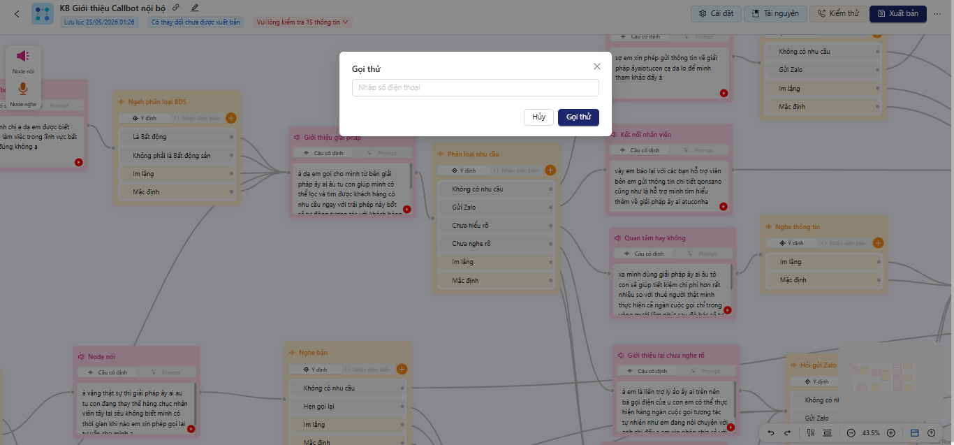The width and height of the screenshot is (954, 445).
Task: Play audio in bottom-left Node nói node
Action: pyautogui.click(x=191, y=429)
